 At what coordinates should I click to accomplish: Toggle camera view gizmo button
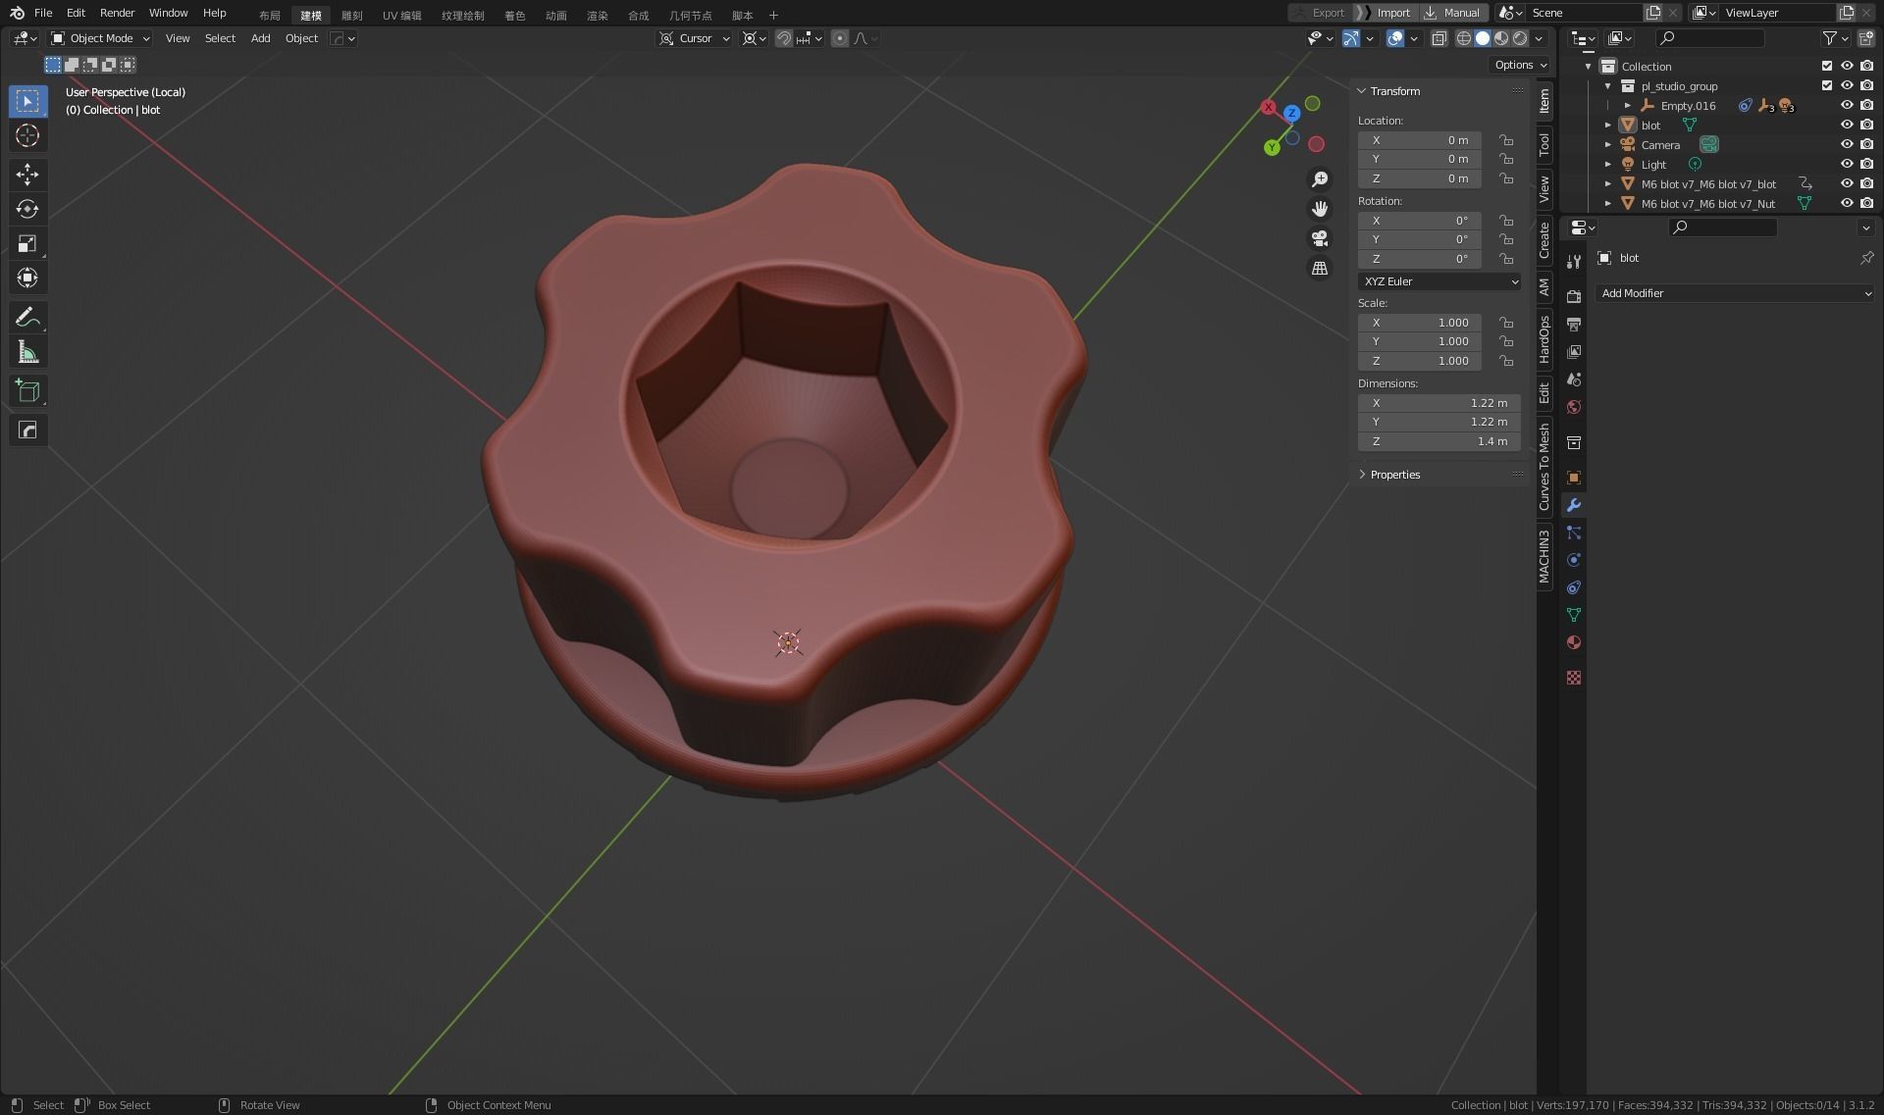tap(1320, 238)
